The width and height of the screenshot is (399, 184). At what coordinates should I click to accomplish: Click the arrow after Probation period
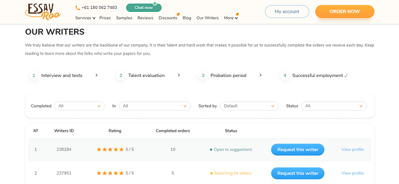pyautogui.click(x=260, y=75)
